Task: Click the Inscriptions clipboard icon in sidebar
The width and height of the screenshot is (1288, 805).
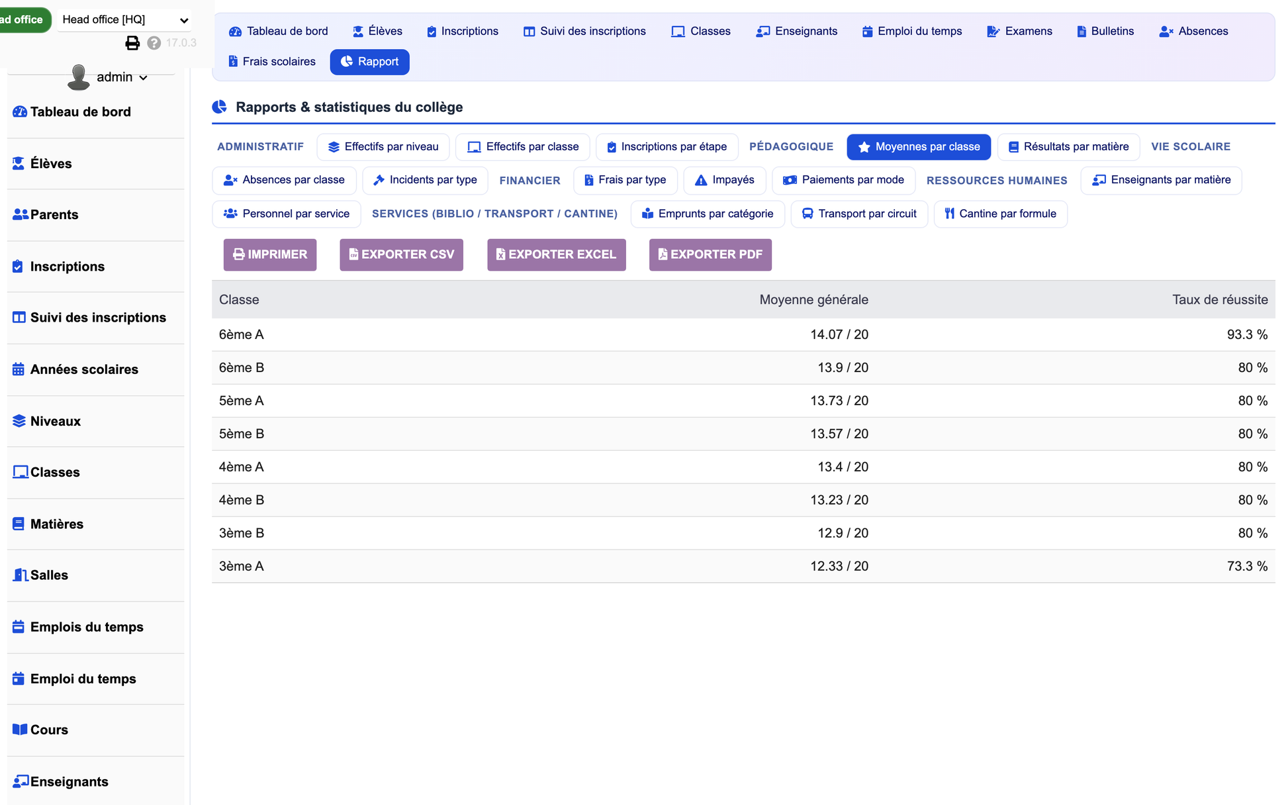Action: tap(18, 267)
